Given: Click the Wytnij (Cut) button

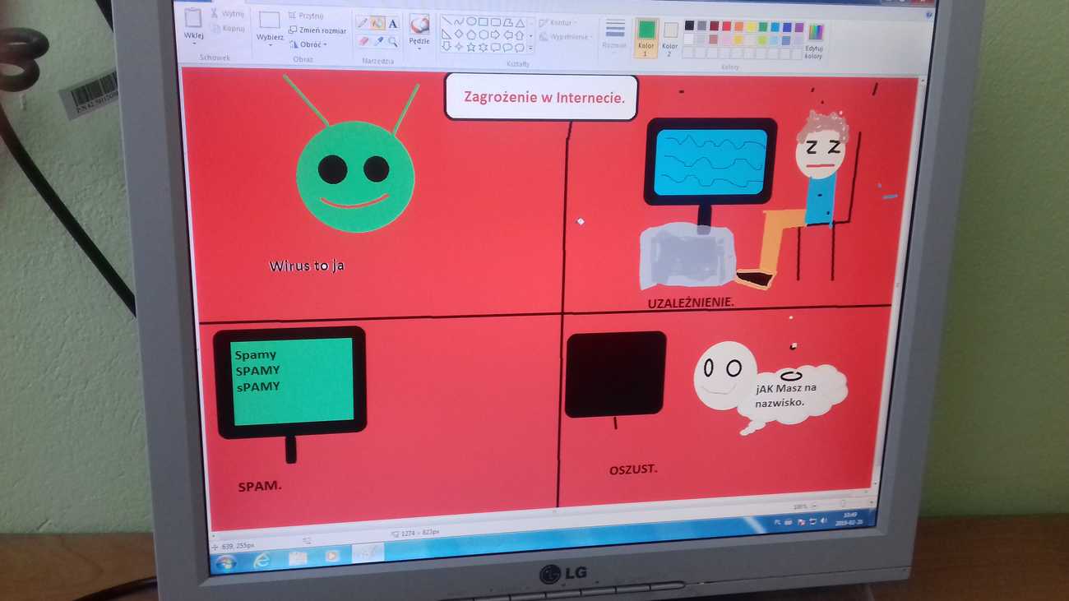Looking at the screenshot, I should pyautogui.click(x=228, y=13).
